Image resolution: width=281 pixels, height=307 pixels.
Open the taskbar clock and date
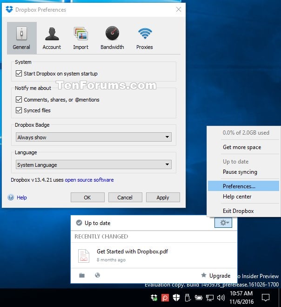point(241,298)
